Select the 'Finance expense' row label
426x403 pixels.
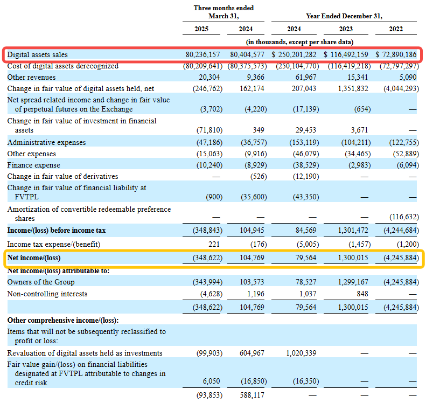point(33,165)
